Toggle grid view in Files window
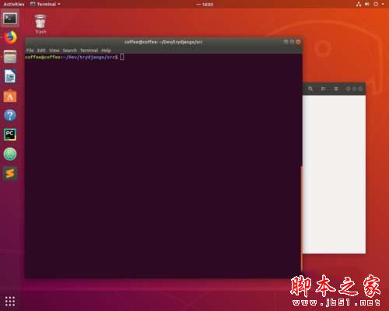This screenshot has width=389, height=311. pos(323,89)
